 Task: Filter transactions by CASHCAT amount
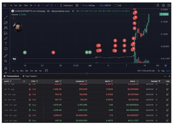click(86, 81)
